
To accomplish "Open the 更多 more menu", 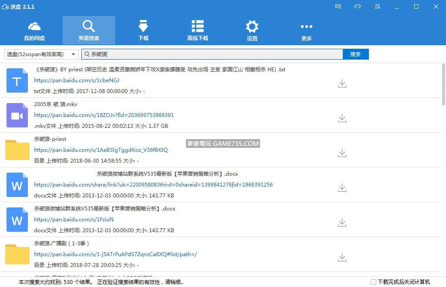I will (x=306, y=31).
